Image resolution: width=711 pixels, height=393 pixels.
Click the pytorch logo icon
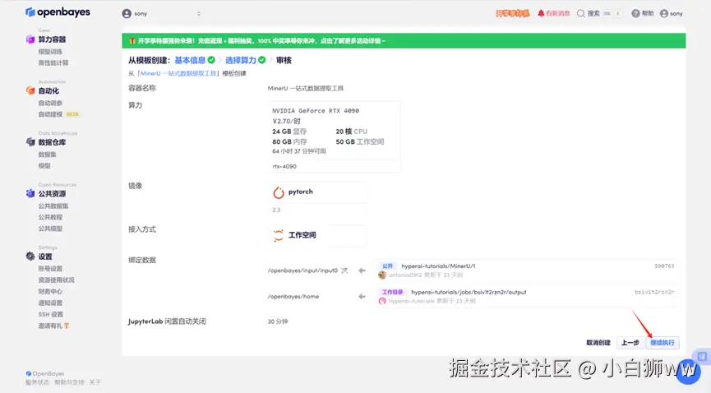click(279, 192)
